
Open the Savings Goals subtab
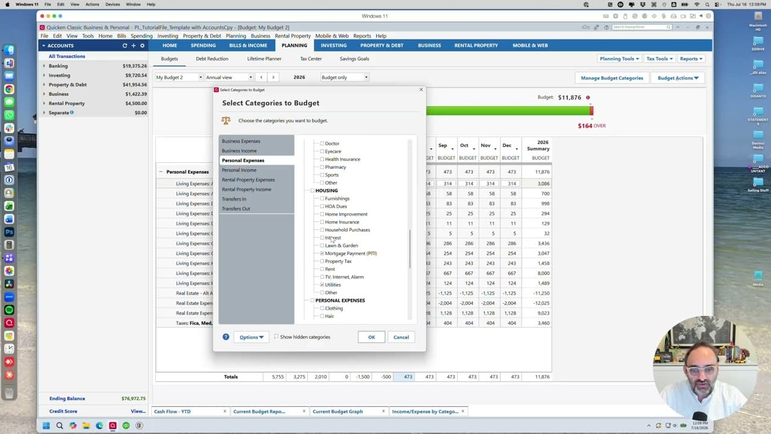tap(354, 58)
